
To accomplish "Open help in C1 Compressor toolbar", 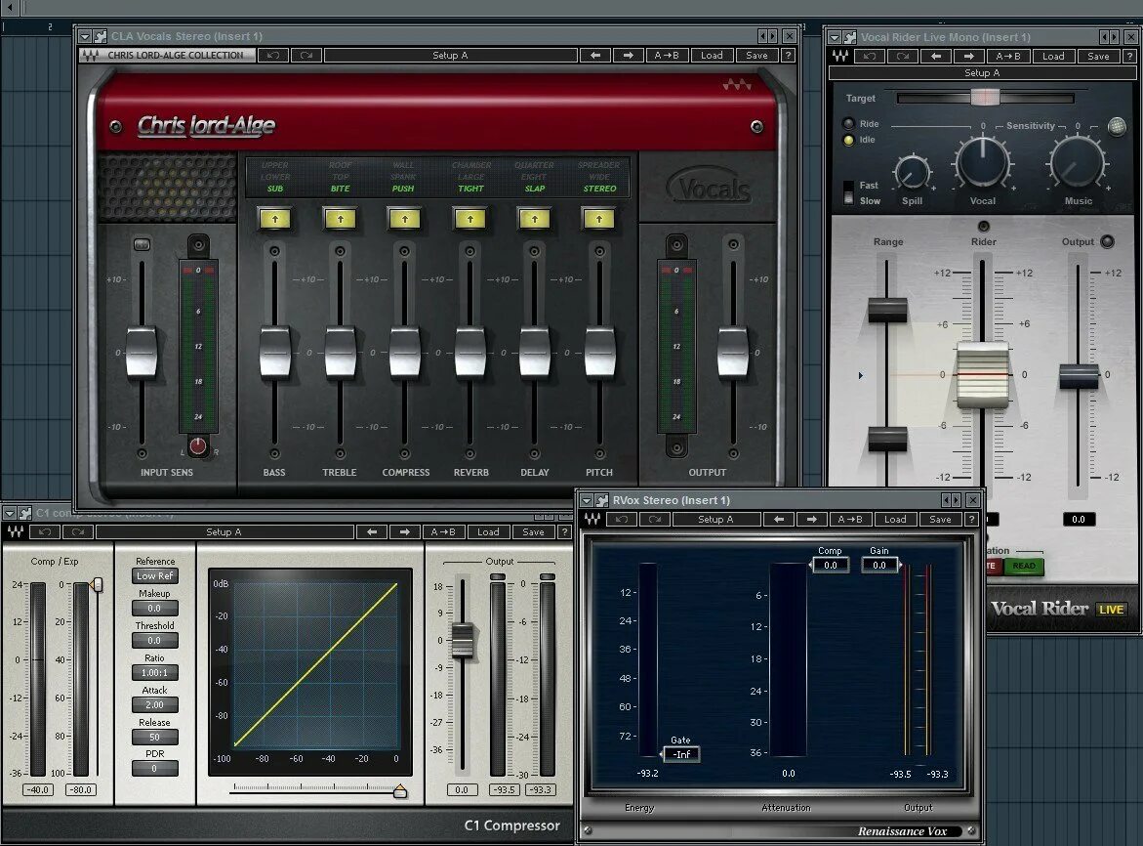I will (564, 532).
